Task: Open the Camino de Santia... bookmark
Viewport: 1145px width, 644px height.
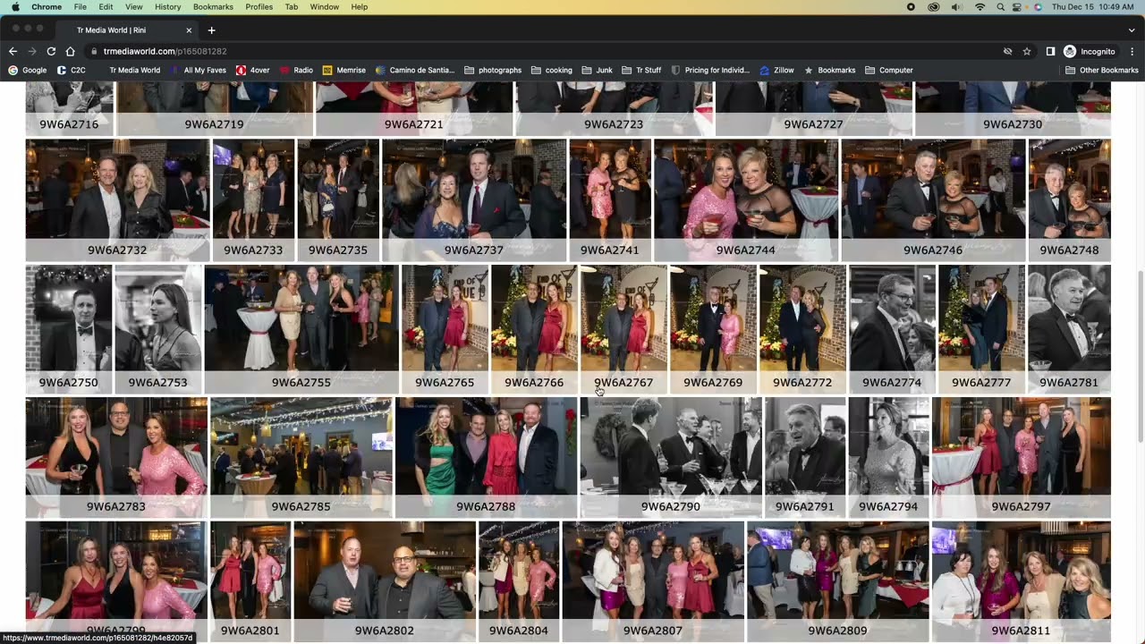Action: click(415, 70)
